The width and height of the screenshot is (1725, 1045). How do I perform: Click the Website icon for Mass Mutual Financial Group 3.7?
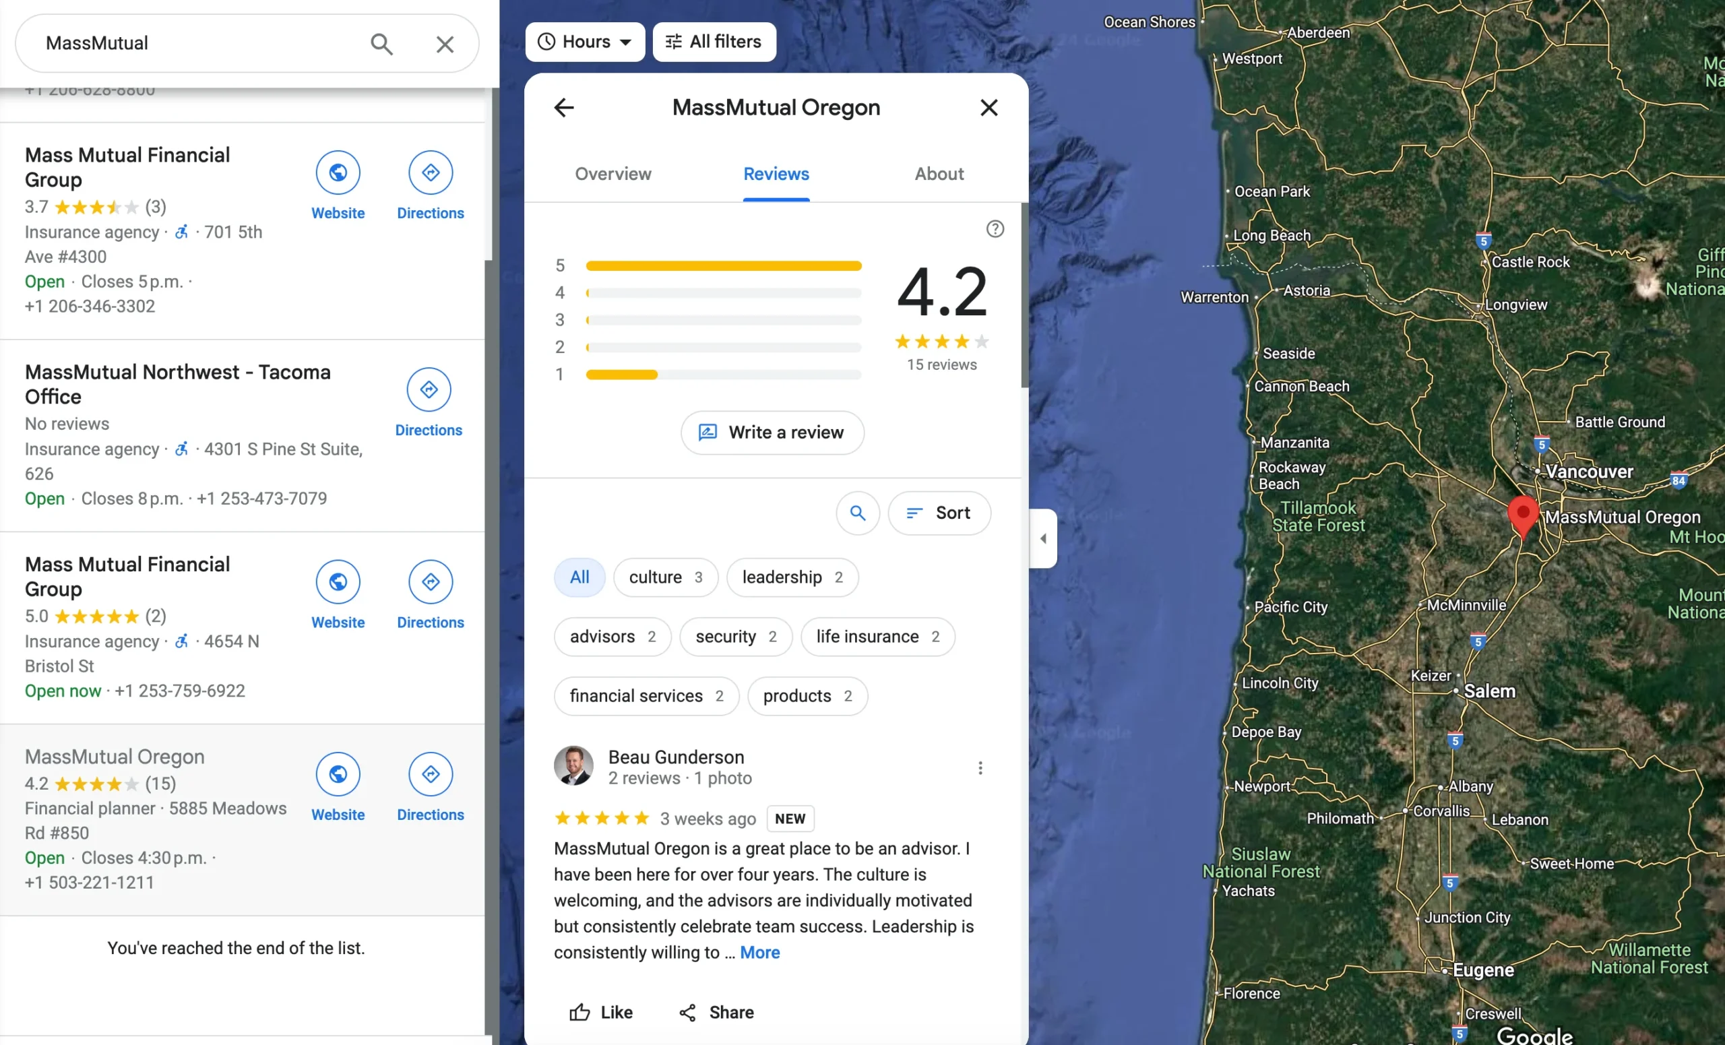pos(338,172)
